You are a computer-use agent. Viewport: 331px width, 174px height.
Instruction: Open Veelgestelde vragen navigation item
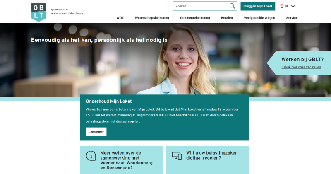coord(259,18)
